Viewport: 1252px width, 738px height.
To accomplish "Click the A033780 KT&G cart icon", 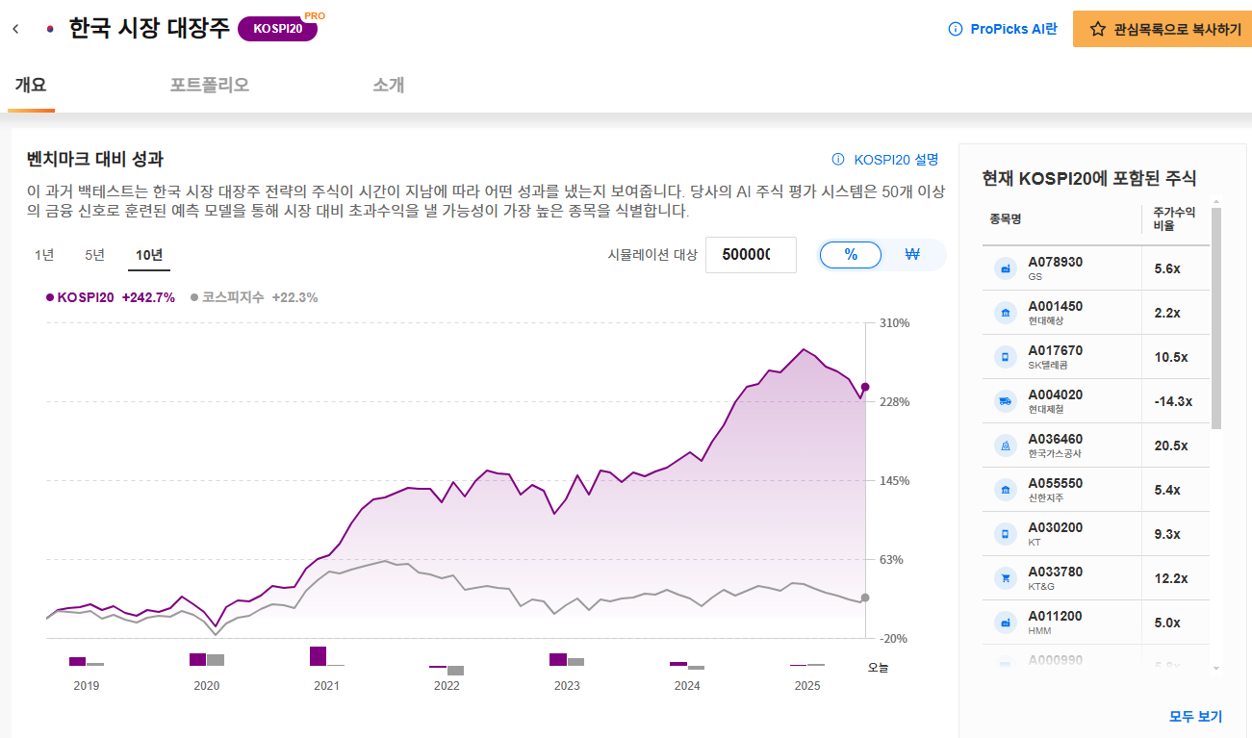I will (x=1006, y=578).
